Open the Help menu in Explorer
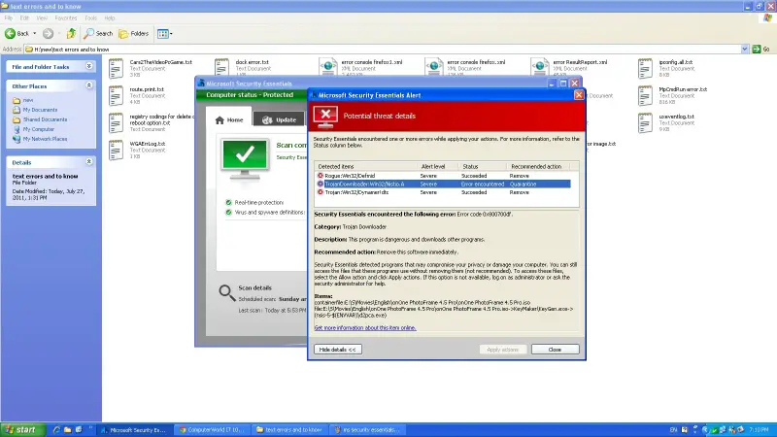The width and height of the screenshot is (777, 437). coord(110,17)
